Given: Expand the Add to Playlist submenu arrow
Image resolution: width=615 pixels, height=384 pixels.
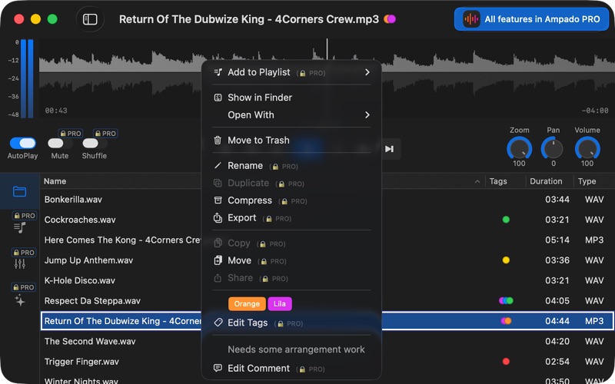Looking at the screenshot, I should tap(367, 72).
